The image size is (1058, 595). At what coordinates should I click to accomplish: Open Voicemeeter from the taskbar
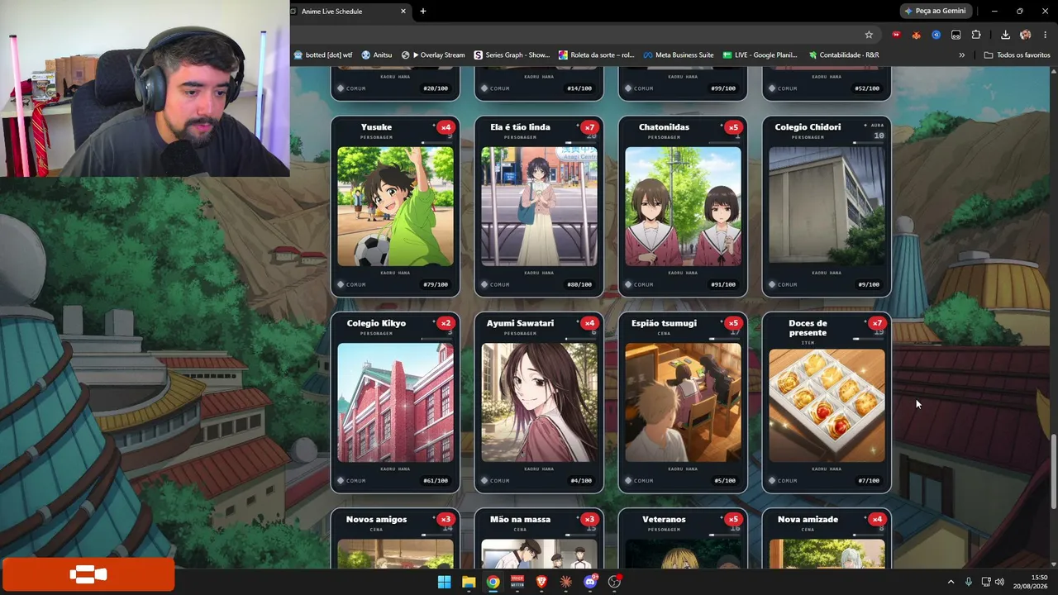click(517, 582)
